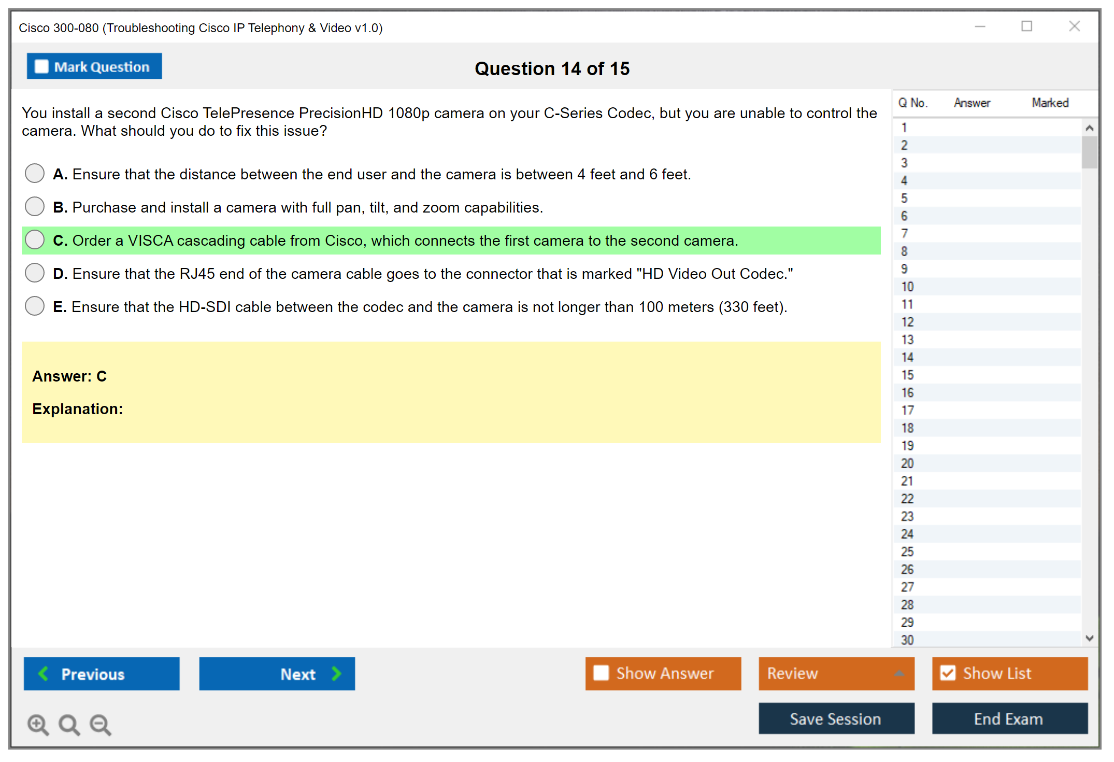This screenshot has width=1114, height=762.
Task: Maximize the exam window
Action: click(1026, 26)
